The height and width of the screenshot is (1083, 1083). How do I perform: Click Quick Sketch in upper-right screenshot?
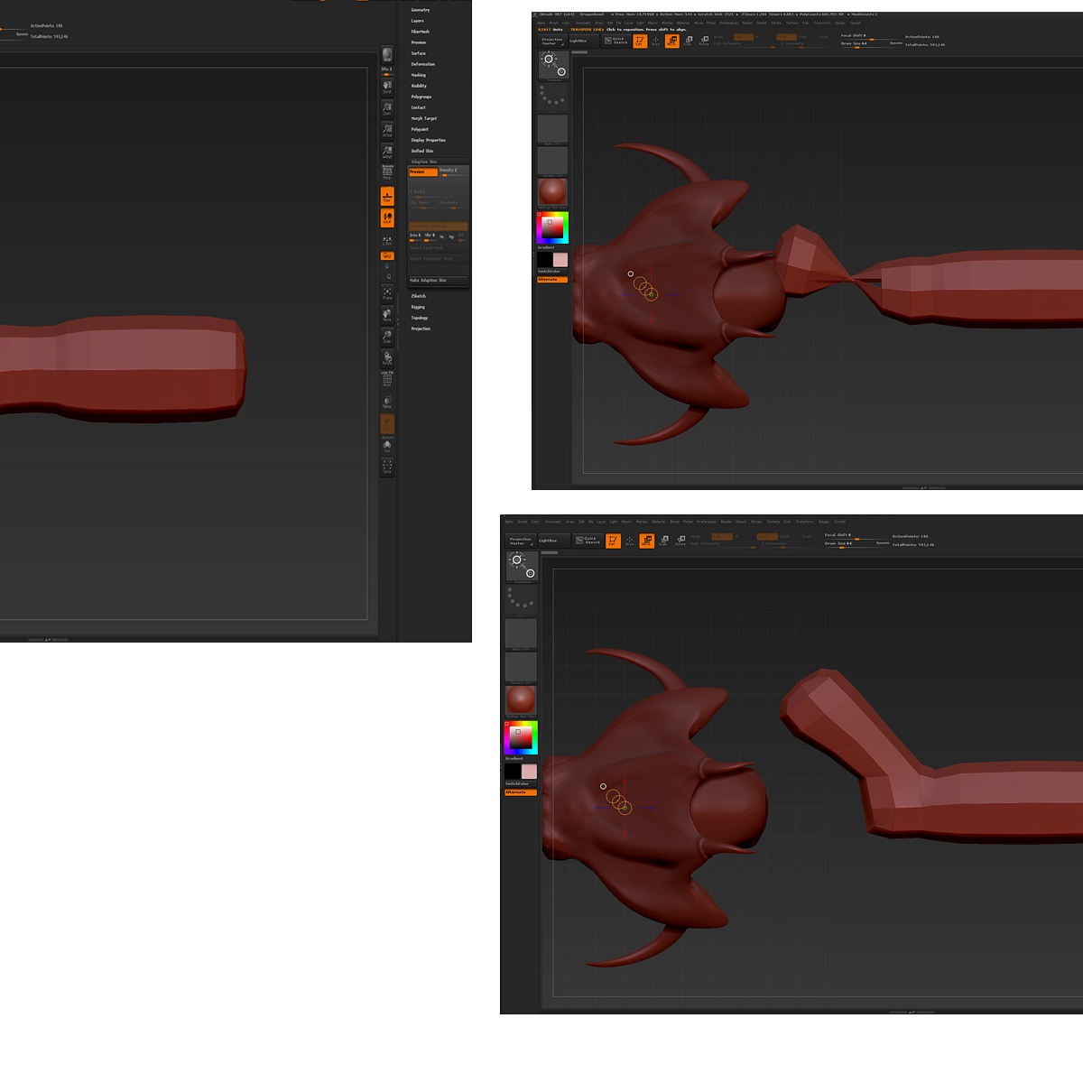pyautogui.click(x=616, y=41)
